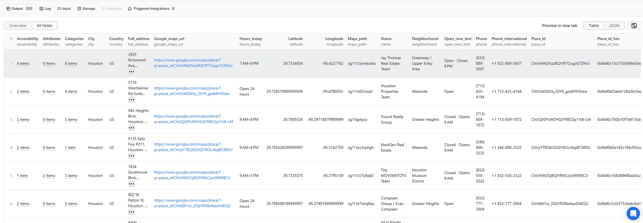Click Preview in new tab
Screen dimensions: 643x223
tap(559, 26)
